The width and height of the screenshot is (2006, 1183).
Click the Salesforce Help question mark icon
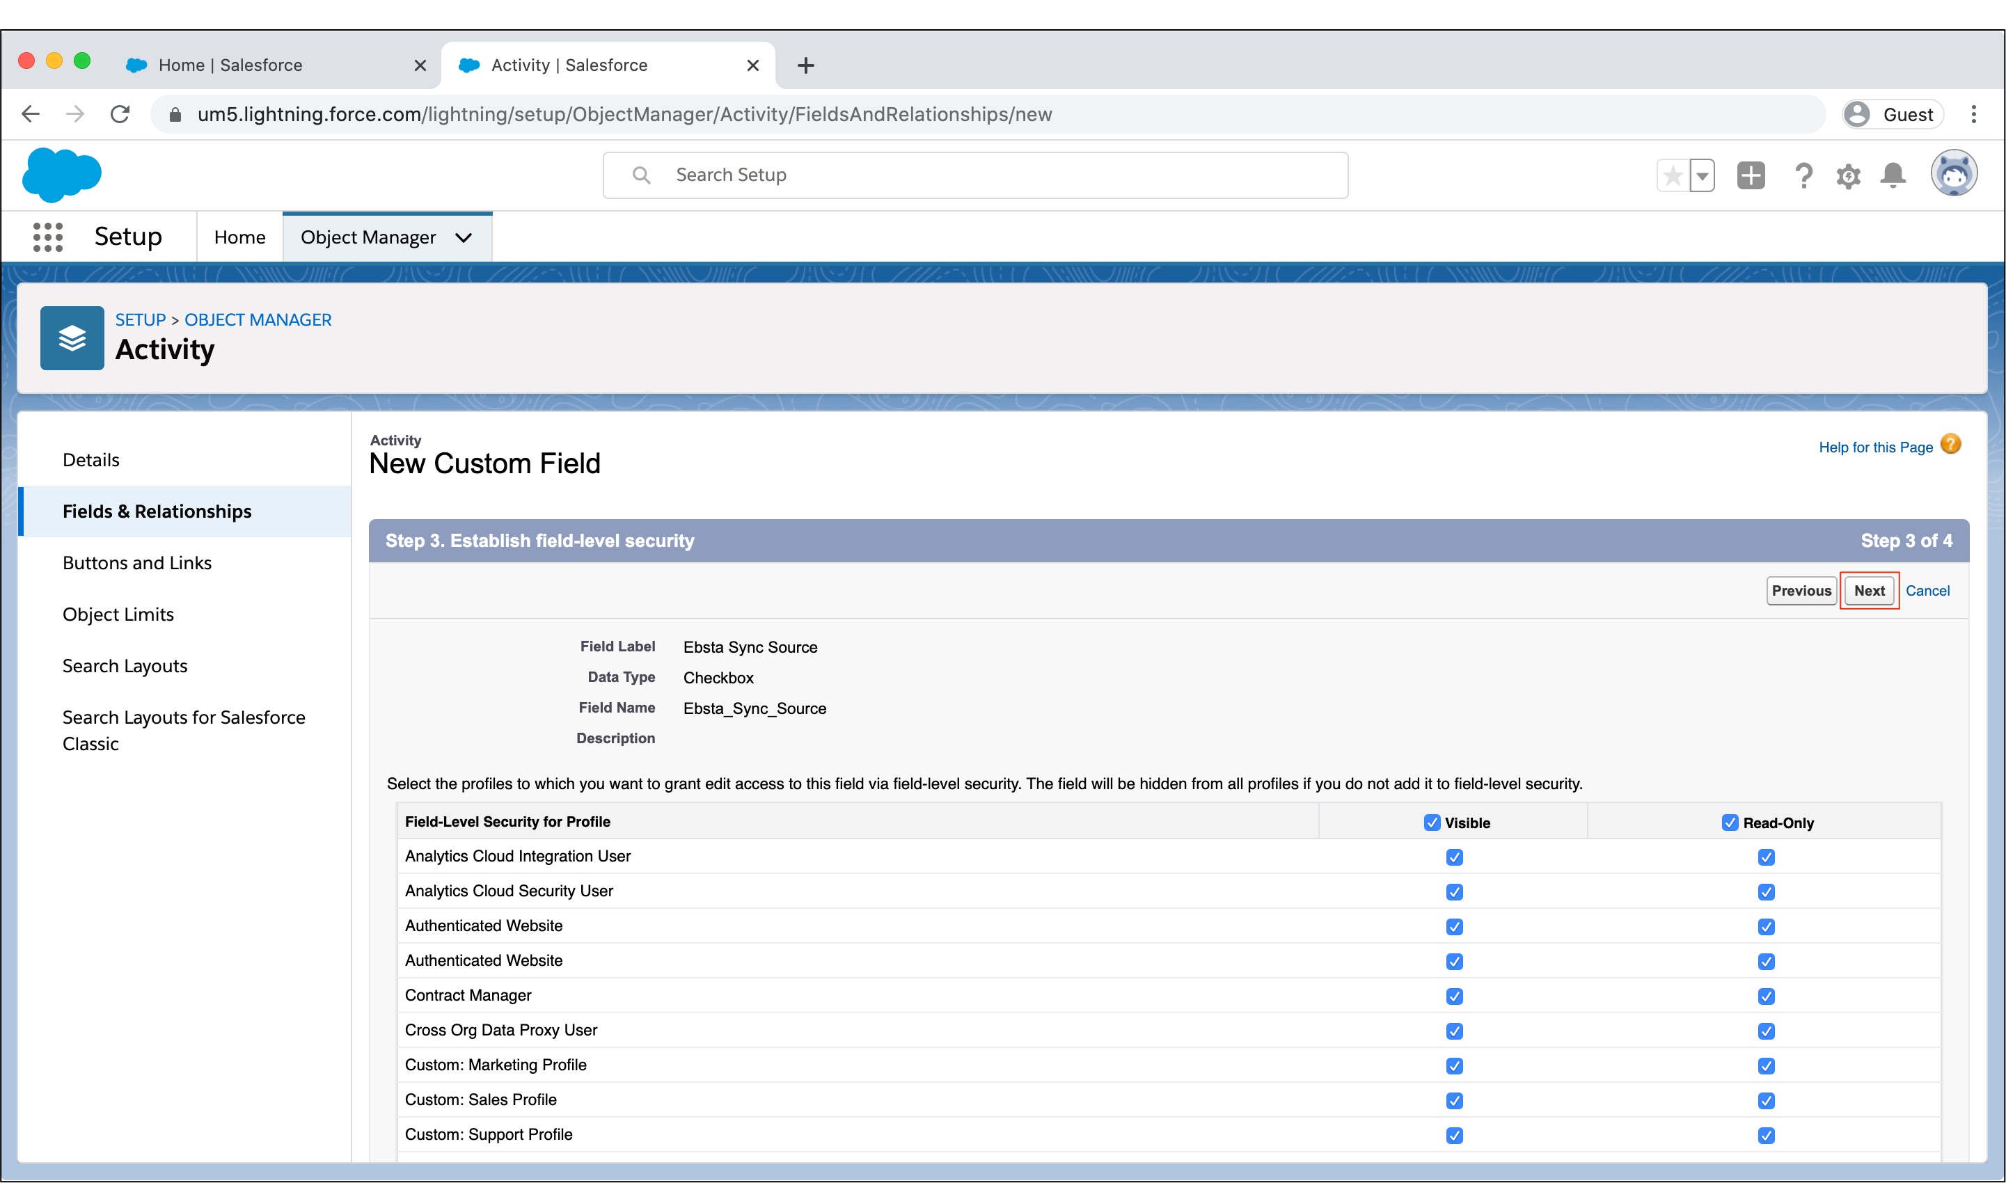(x=1803, y=175)
